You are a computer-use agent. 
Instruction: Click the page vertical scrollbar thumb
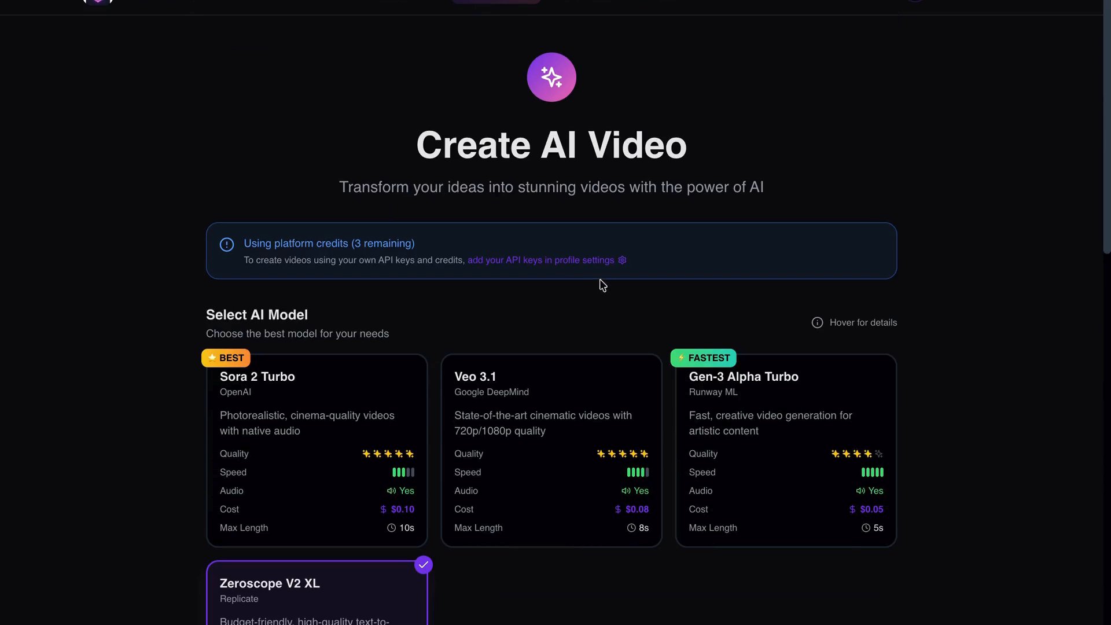pyautogui.click(x=1106, y=127)
